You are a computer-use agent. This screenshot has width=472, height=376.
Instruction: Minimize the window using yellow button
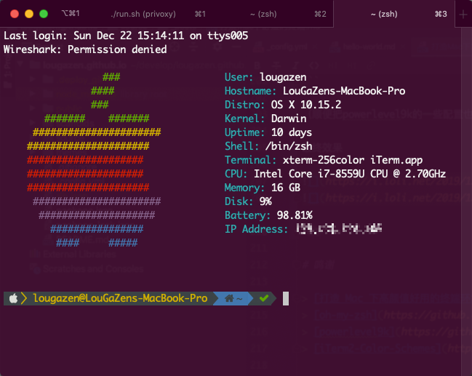pyautogui.click(x=29, y=14)
